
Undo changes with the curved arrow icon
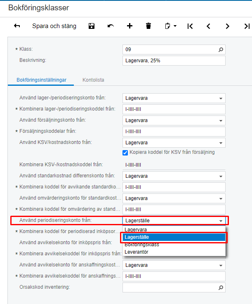point(111,26)
